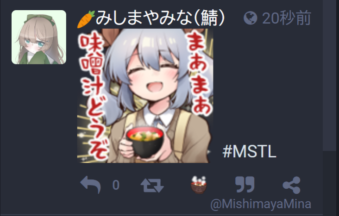The height and width of the screenshot is (216, 339).
Task: Open the post via the 20秒前 timestamp
Action: click(x=287, y=18)
